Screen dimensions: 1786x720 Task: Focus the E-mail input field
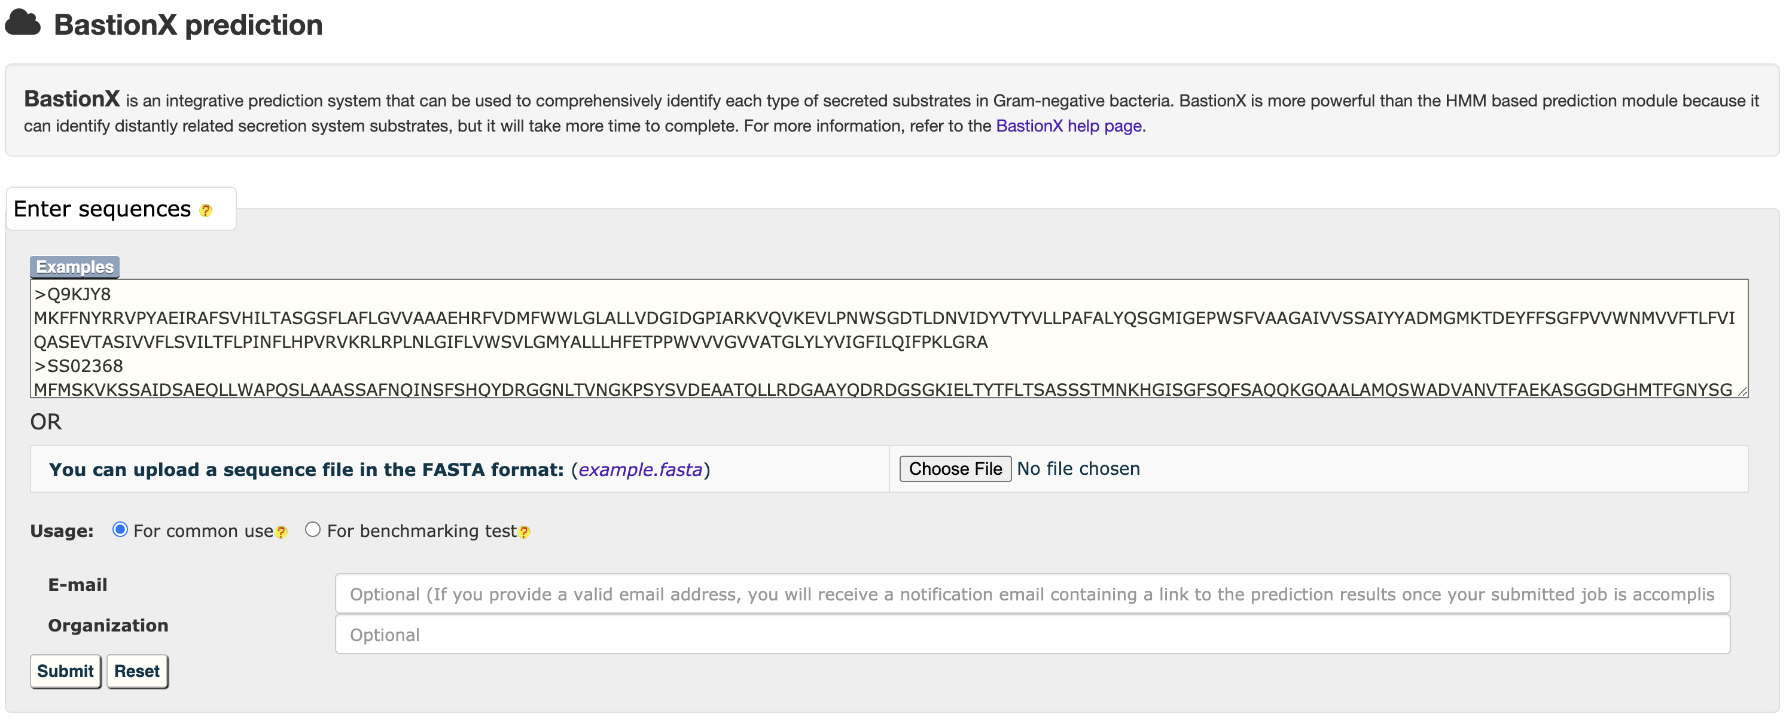point(1032,594)
